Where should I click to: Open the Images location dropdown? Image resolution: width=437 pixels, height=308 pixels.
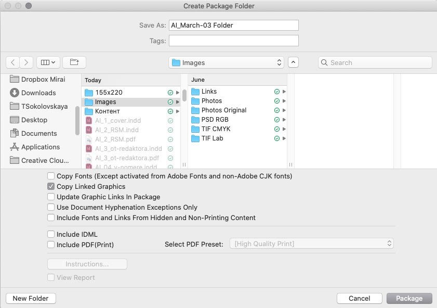[227, 62]
